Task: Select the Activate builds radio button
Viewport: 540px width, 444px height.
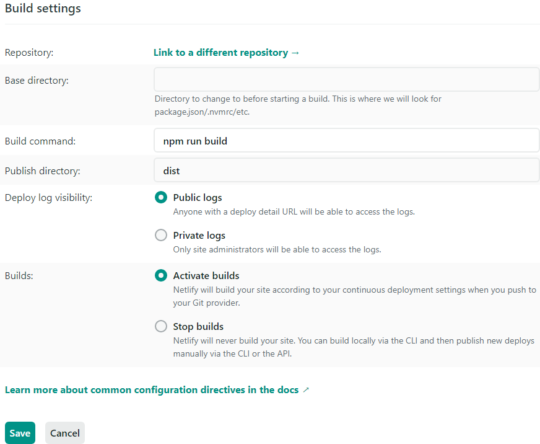Action: 161,276
